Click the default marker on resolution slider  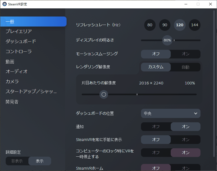[x=137, y=94]
